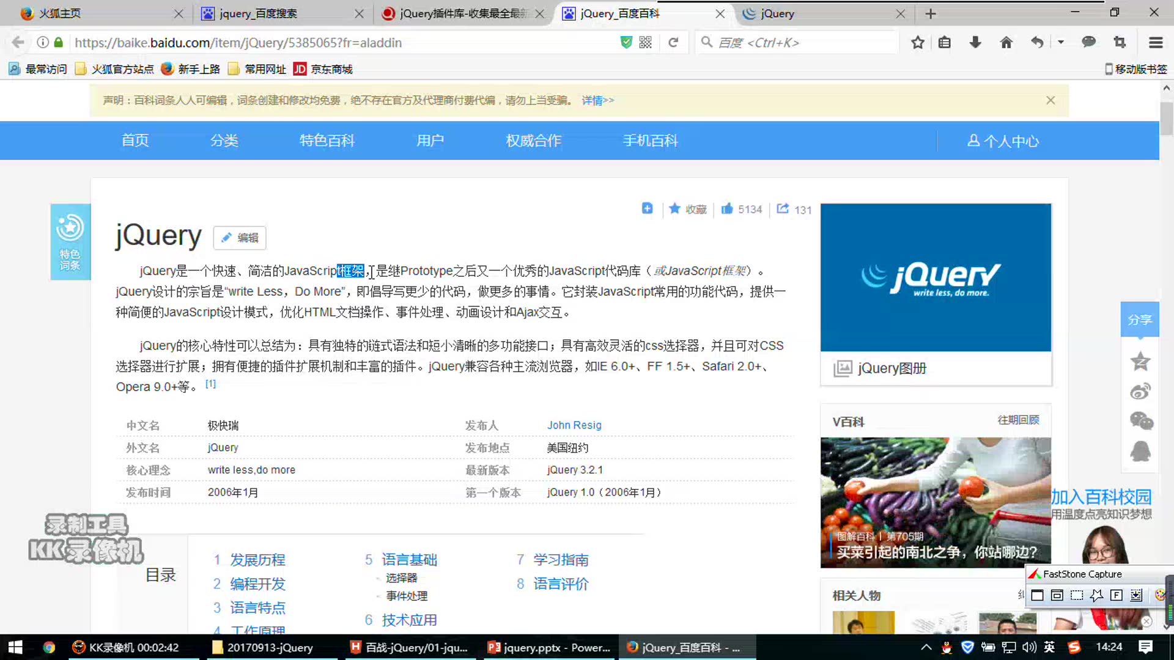Open the downloads arrow icon
The height and width of the screenshot is (660, 1174).
[x=975, y=42]
